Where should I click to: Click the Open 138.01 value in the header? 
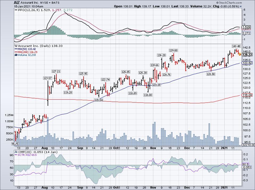(123, 6)
